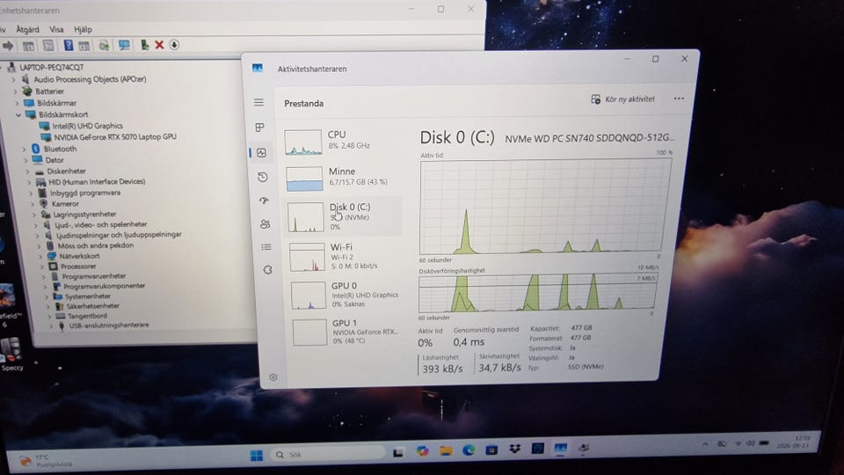844x475 pixels.
Task: Open weather widget on taskbar
Action: (46, 460)
